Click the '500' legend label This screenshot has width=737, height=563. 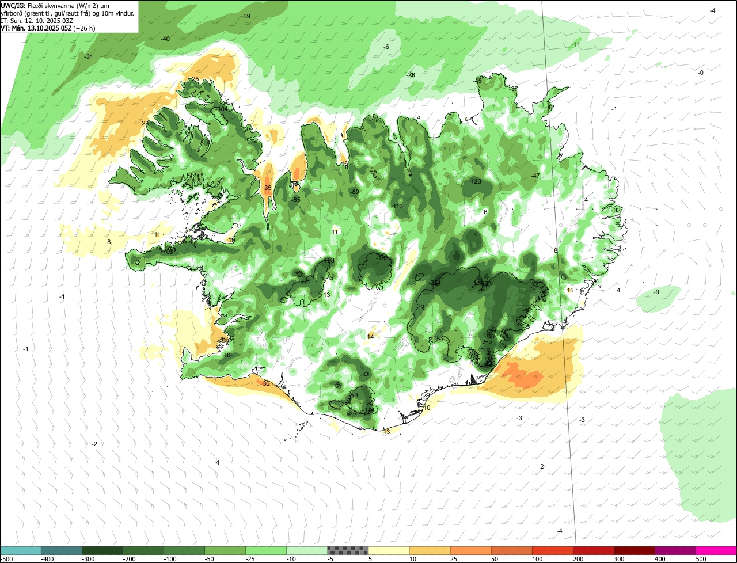pyautogui.click(x=701, y=559)
